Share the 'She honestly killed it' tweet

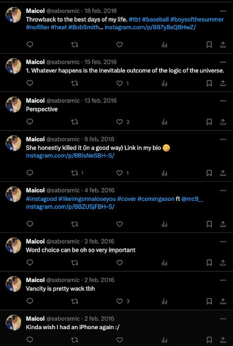coord(223,173)
